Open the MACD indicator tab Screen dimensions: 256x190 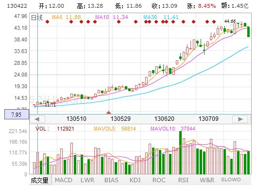pyautogui.click(x=64, y=180)
